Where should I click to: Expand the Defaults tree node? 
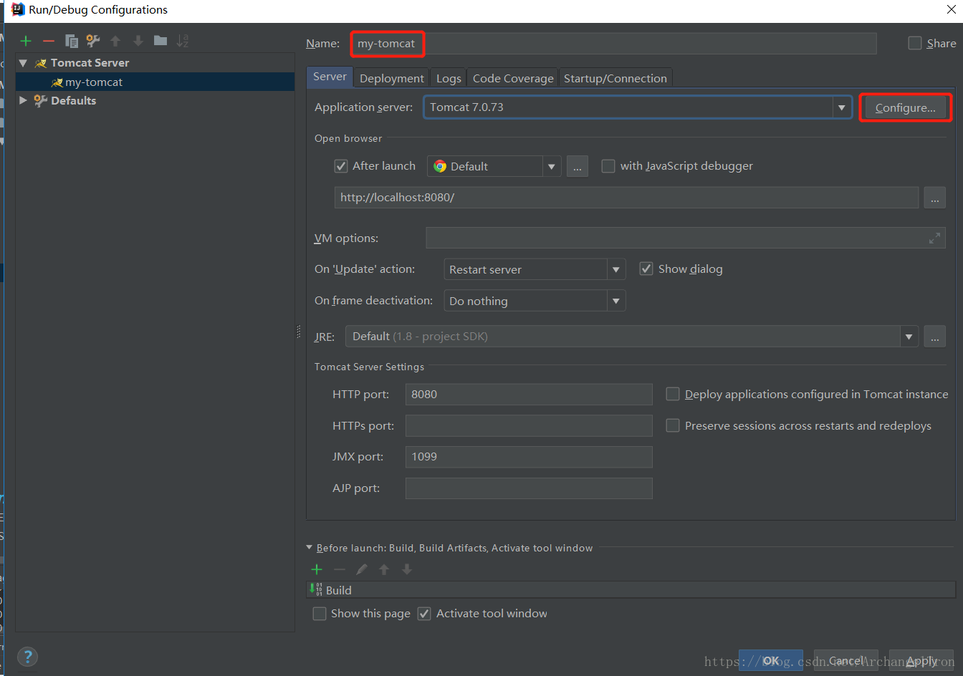pos(23,100)
